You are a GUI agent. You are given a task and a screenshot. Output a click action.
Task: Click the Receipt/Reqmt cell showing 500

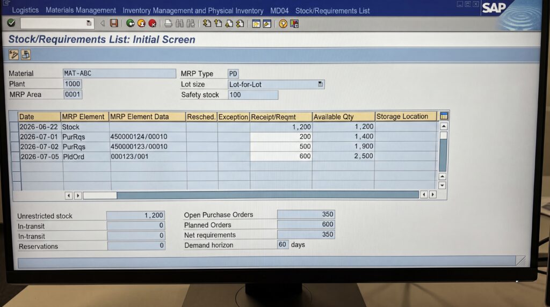coord(281,146)
